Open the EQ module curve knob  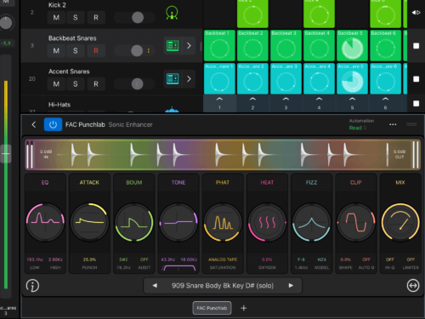[x=45, y=222]
